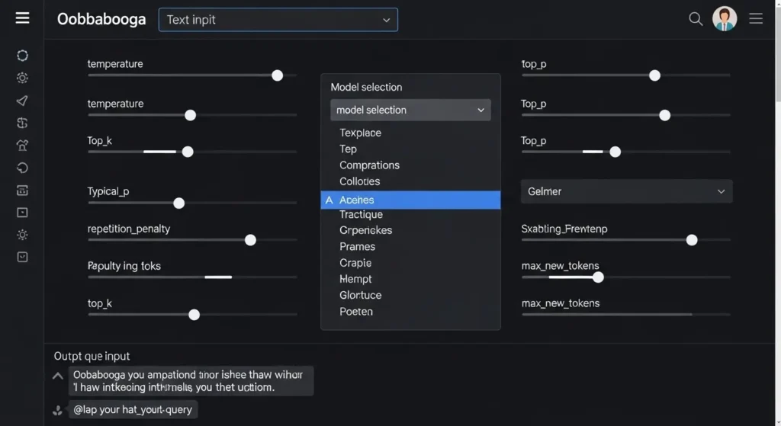Click the 'Outpt que input' heading
This screenshot has width=781, height=426.
(x=92, y=357)
